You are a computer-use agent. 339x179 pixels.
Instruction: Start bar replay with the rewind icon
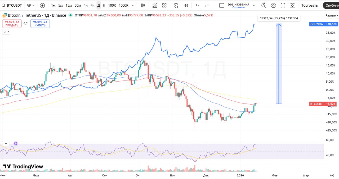click(186, 5)
